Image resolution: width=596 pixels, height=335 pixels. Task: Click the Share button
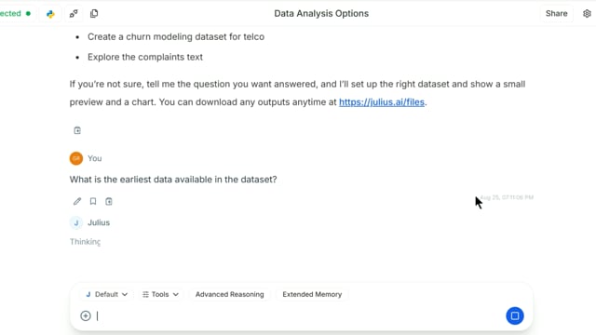coord(557,14)
